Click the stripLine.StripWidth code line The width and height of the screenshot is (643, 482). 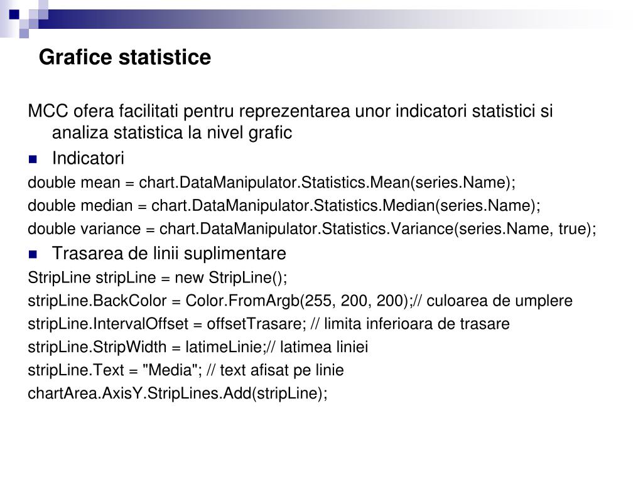coord(198,347)
